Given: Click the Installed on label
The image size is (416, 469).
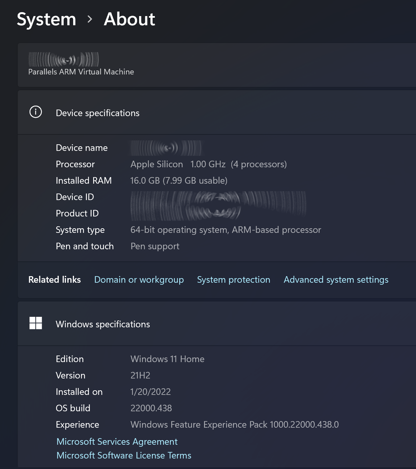Looking at the screenshot, I should (79, 392).
